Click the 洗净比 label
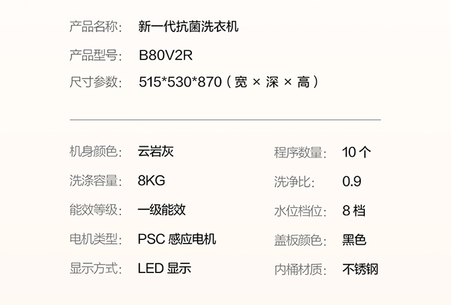 tap(294, 181)
